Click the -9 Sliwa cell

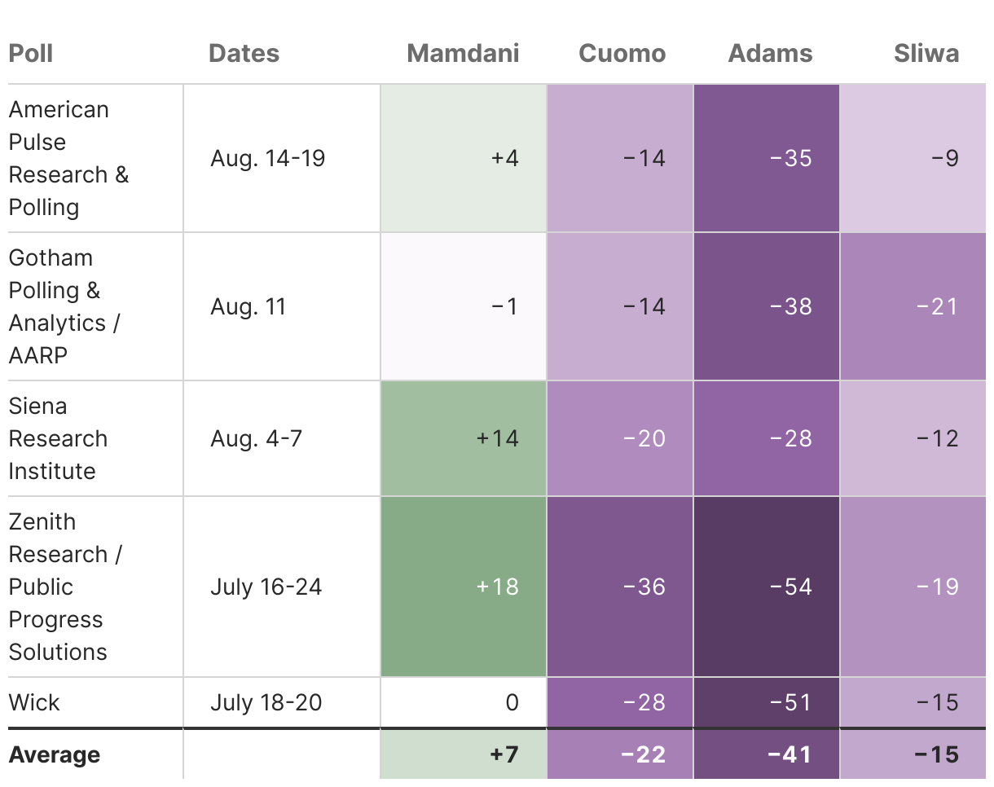pyautogui.click(x=913, y=158)
